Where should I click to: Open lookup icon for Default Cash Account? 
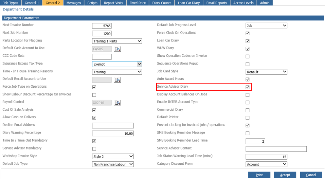118,49
